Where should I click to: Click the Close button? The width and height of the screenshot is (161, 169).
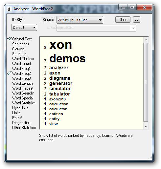coord(123,20)
